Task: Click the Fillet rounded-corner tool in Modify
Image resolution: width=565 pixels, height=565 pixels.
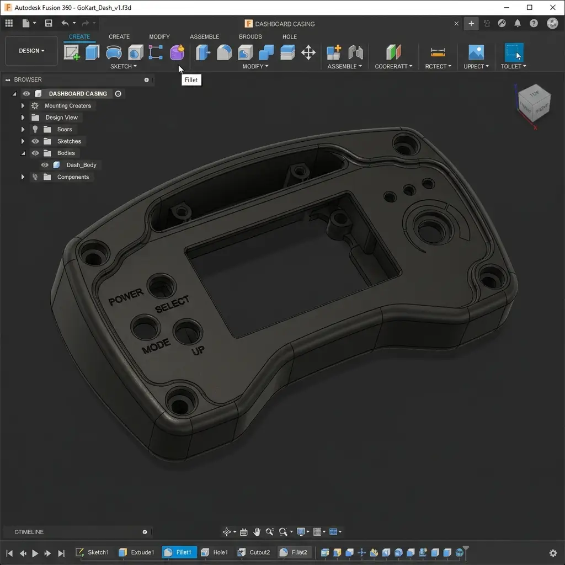Action: pos(224,52)
